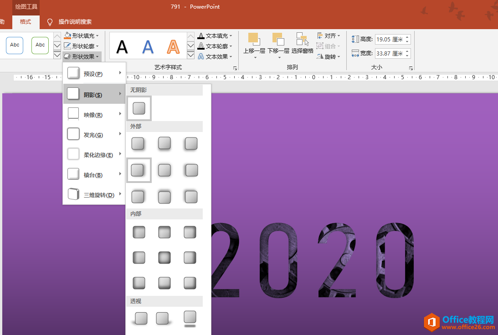Click in the Tell Me search box (操作说明搜索)
The width and height of the screenshot is (498, 335).
click(75, 22)
